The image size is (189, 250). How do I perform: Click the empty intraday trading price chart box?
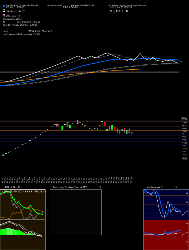(76, 212)
